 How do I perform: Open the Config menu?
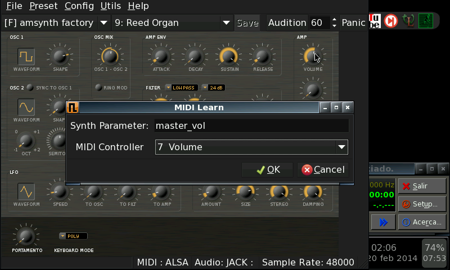(79, 6)
